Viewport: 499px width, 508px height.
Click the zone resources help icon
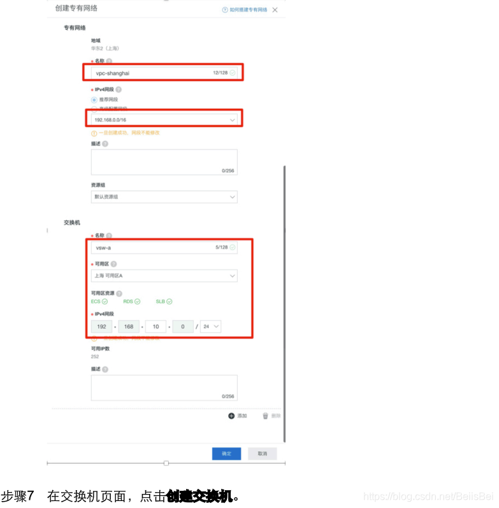click(x=119, y=294)
